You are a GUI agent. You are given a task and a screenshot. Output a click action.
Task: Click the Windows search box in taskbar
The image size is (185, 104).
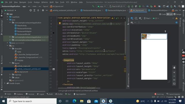32,101
